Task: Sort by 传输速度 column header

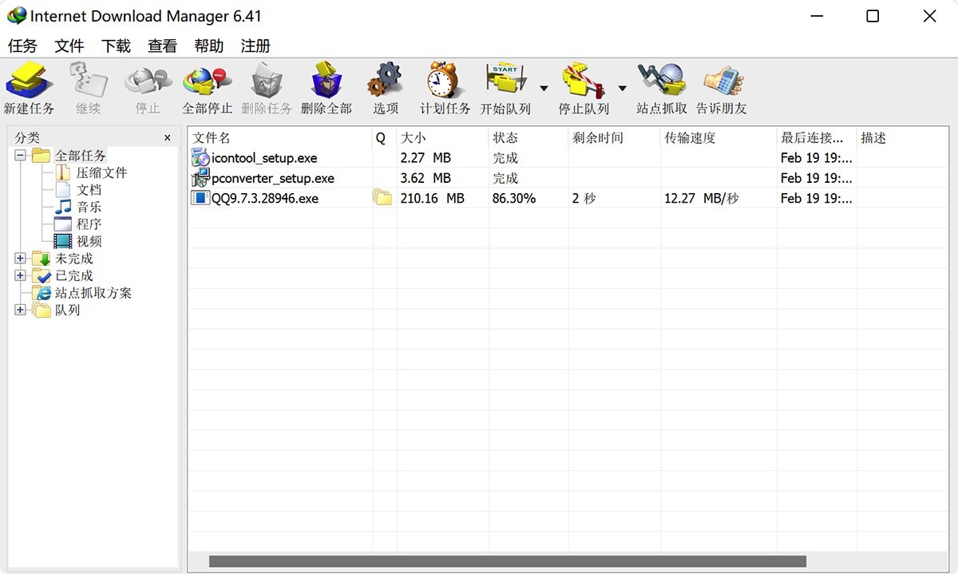Action: [718, 138]
